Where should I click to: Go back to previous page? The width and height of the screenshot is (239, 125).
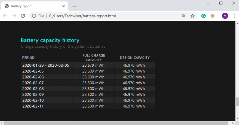[x=5, y=16]
